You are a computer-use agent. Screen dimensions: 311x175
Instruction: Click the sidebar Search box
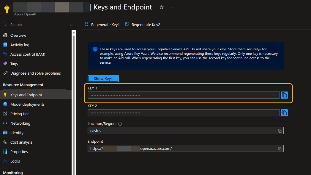click(34, 25)
